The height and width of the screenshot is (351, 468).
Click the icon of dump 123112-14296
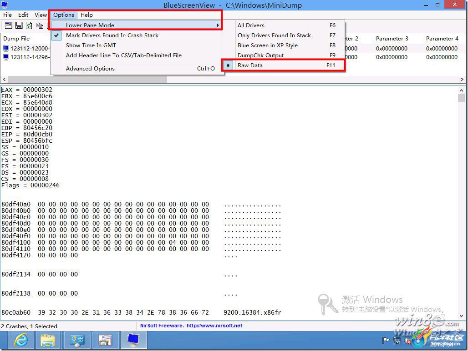6,57
